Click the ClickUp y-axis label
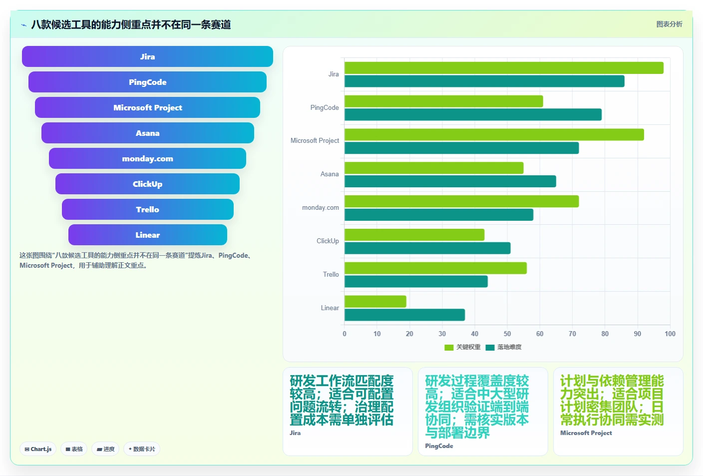The height and width of the screenshot is (476, 703). [328, 241]
